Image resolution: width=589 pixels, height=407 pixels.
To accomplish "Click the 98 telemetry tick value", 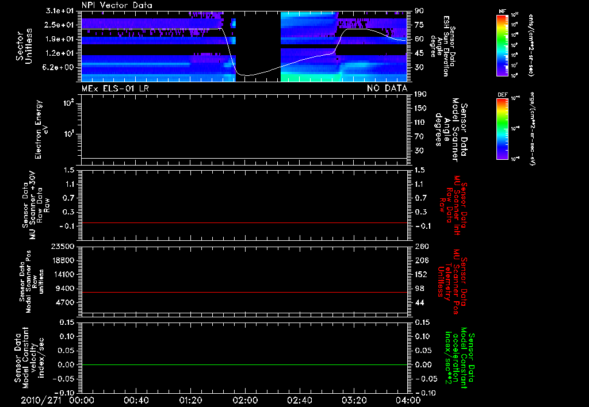I will point(419,289).
